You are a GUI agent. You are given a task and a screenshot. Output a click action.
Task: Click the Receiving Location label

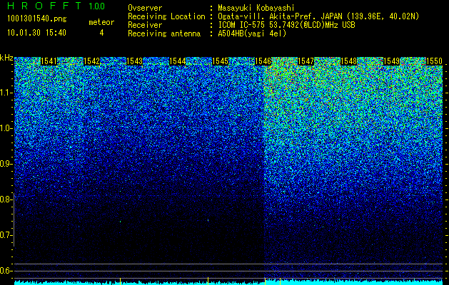click(166, 16)
